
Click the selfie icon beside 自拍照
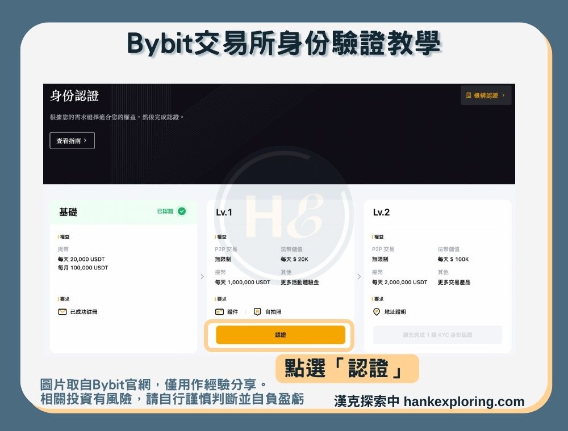(257, 312)
